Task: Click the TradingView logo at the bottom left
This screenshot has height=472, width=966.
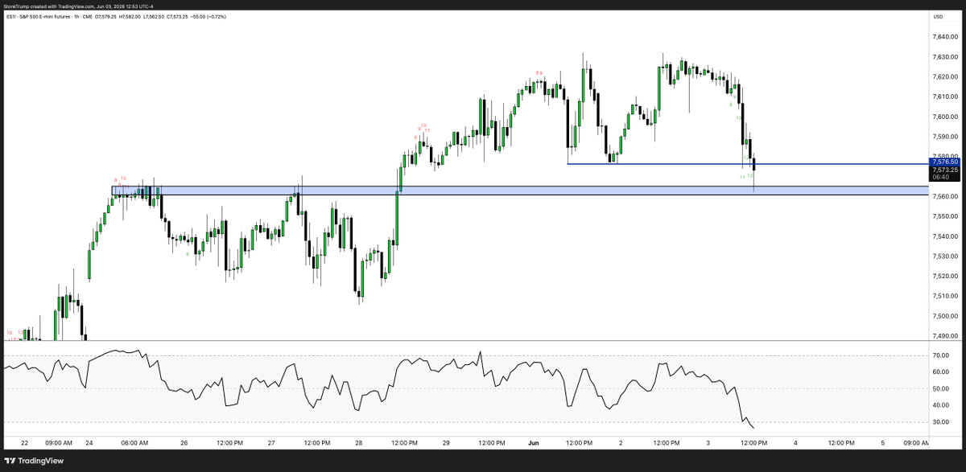Action: [x=34, y=461]
